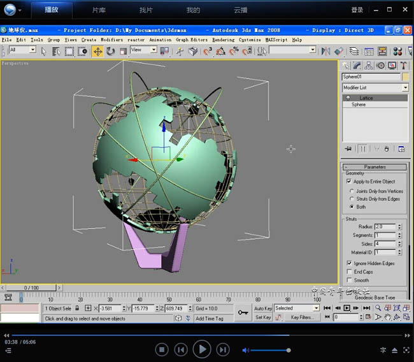Switch to the Utilities hammer panel
Viewport: 414px width, 362px height.
(403, 65)
